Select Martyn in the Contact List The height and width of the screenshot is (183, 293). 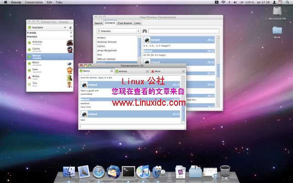click(x=50, y=57)
